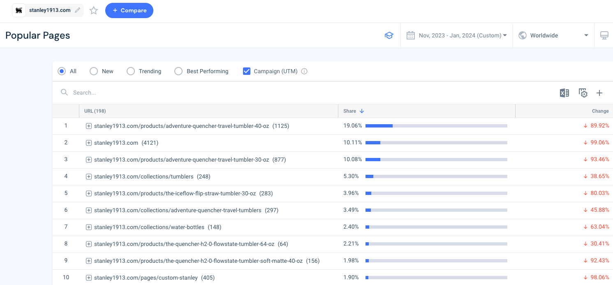The image size is (613, 285).
Task: Expand adventure-quencher-travel-tumbler-40-oz row
Action: [x=88, y=126]
